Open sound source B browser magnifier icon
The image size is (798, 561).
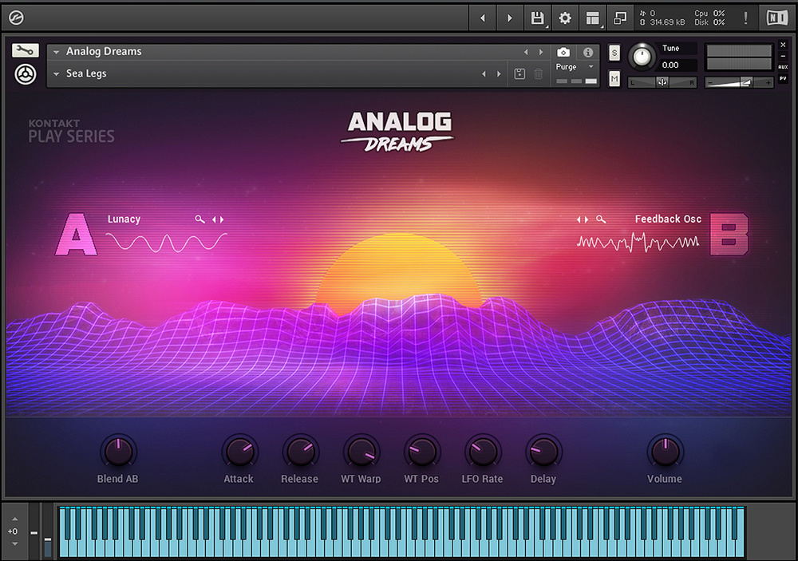601,219
